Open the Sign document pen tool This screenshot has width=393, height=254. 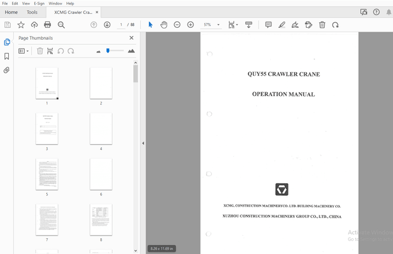coord(295,25)
